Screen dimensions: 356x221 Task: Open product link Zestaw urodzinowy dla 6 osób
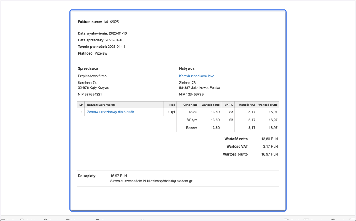coord(110,112)
